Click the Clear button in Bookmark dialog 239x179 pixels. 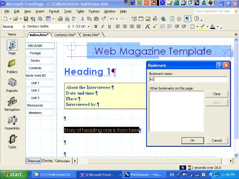click(x=217, y=94)
